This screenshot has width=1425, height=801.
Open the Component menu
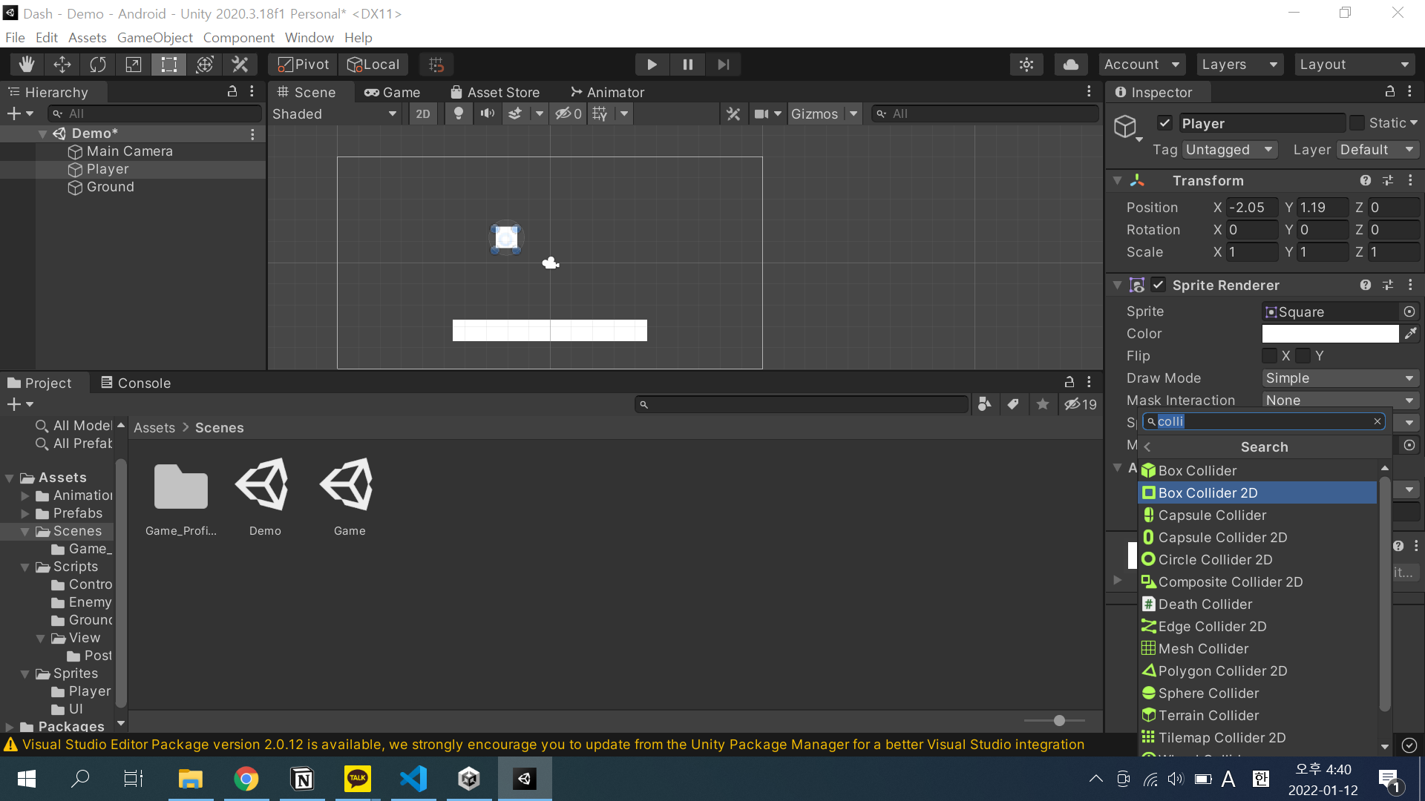pyautogui.click(x=237, y=37)
